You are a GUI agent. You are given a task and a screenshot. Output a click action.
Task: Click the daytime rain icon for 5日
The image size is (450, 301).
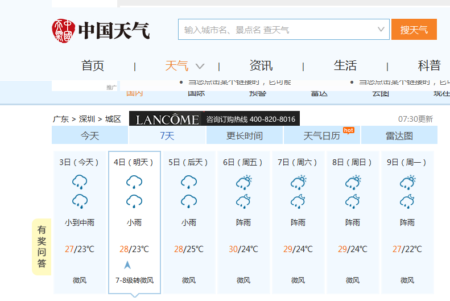point(189,182)
